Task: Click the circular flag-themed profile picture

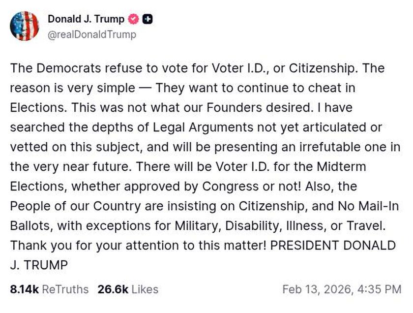Action: click(x=26, y=27)
